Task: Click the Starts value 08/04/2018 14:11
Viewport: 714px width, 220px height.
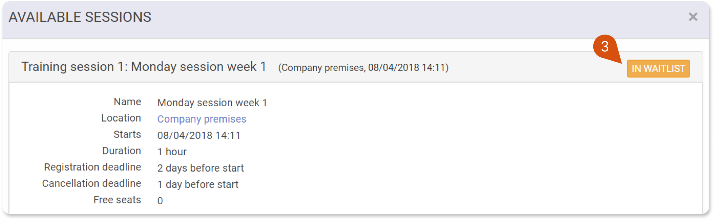Action: click(199, 135)
